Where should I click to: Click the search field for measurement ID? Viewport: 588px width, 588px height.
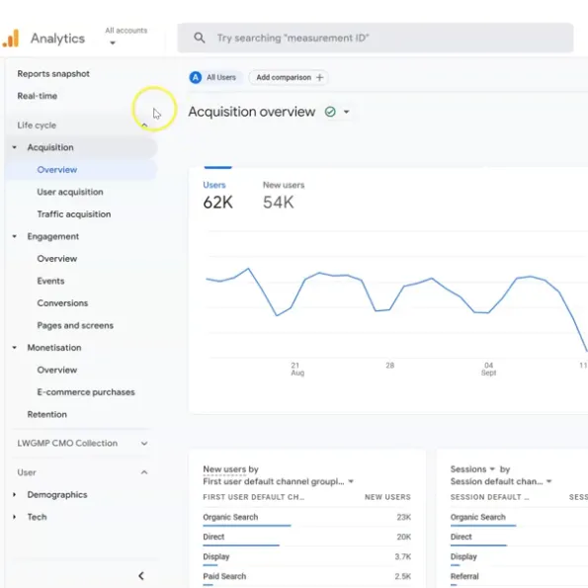coord(375,38)
